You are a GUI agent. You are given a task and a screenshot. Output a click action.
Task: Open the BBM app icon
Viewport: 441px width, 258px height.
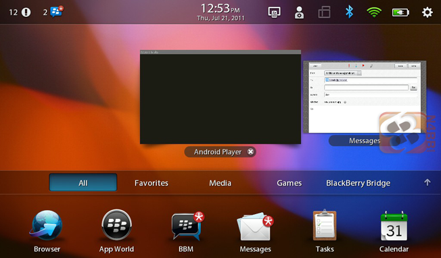[x=187, y=227]
